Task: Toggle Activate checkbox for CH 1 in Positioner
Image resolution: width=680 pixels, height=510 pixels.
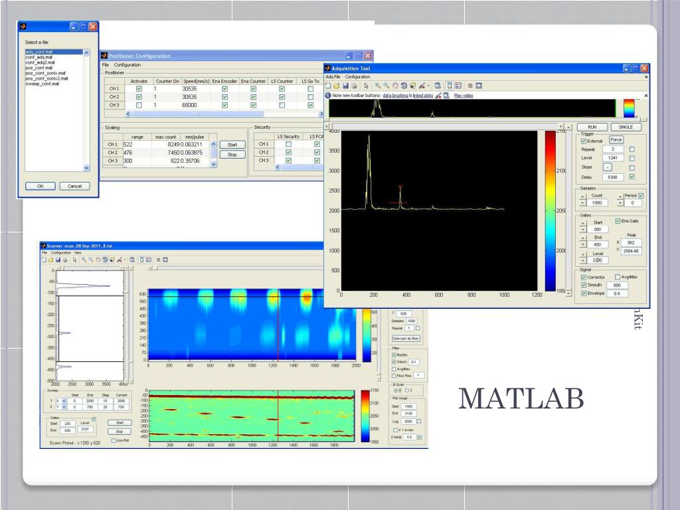Action: click(139, 88)
